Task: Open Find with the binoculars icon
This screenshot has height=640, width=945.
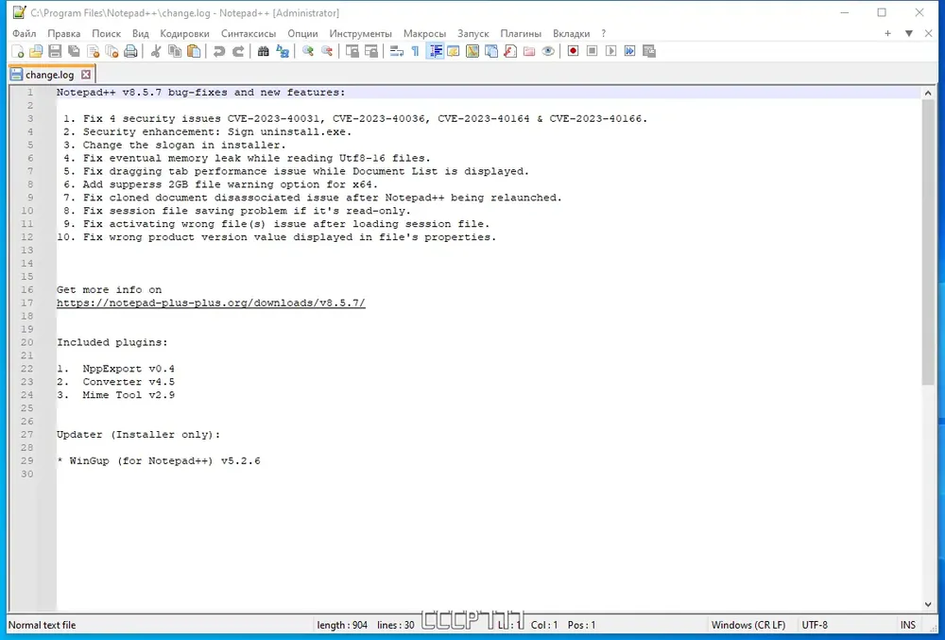Action: tap(264, 51)
